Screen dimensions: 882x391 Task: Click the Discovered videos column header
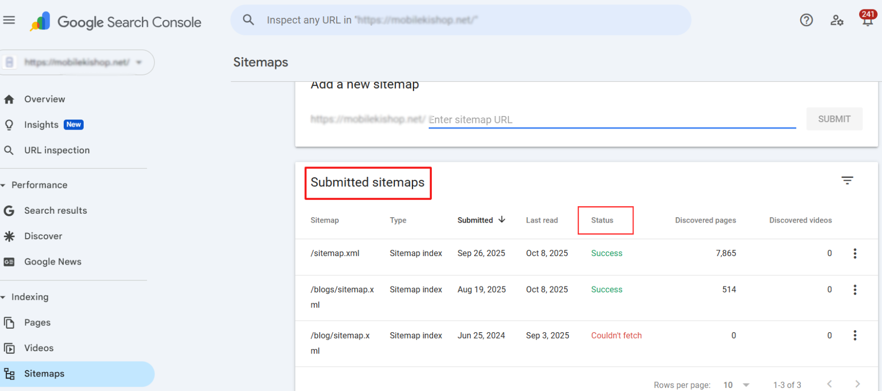[x=800, y=220]
